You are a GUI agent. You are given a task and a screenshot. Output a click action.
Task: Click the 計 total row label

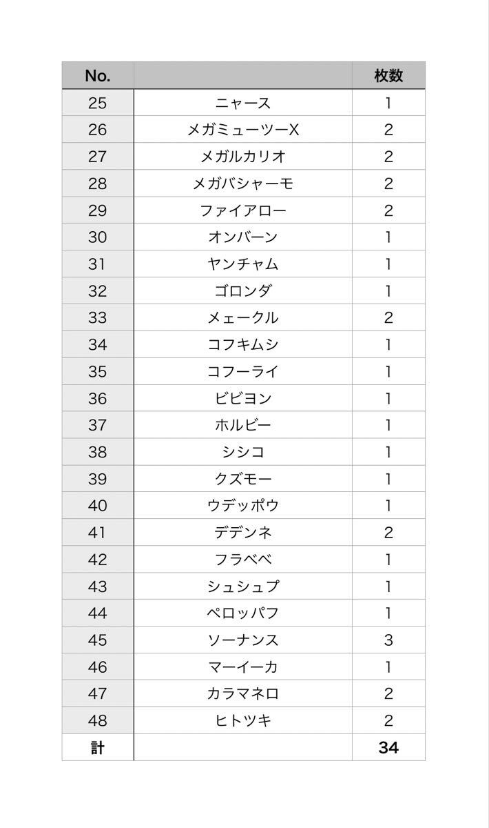click(x=98, y=747)
